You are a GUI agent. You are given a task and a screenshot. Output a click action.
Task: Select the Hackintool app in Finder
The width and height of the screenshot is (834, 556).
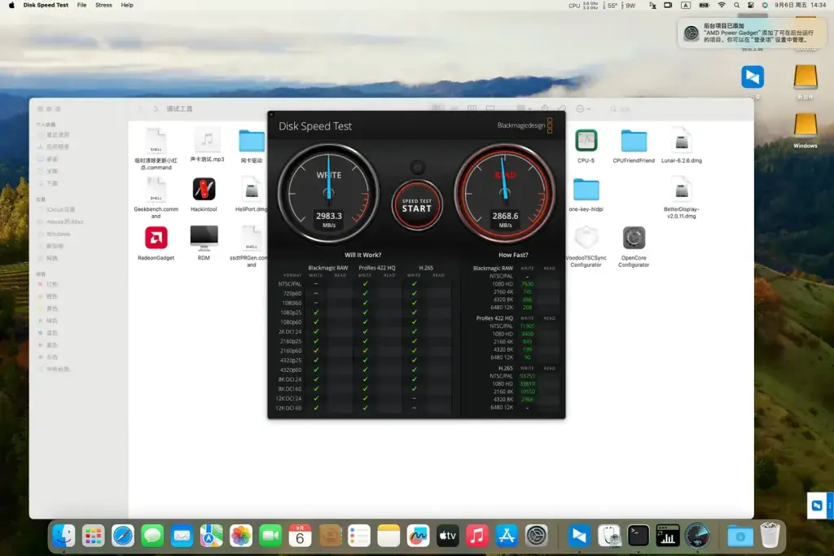tap(204, 195)
